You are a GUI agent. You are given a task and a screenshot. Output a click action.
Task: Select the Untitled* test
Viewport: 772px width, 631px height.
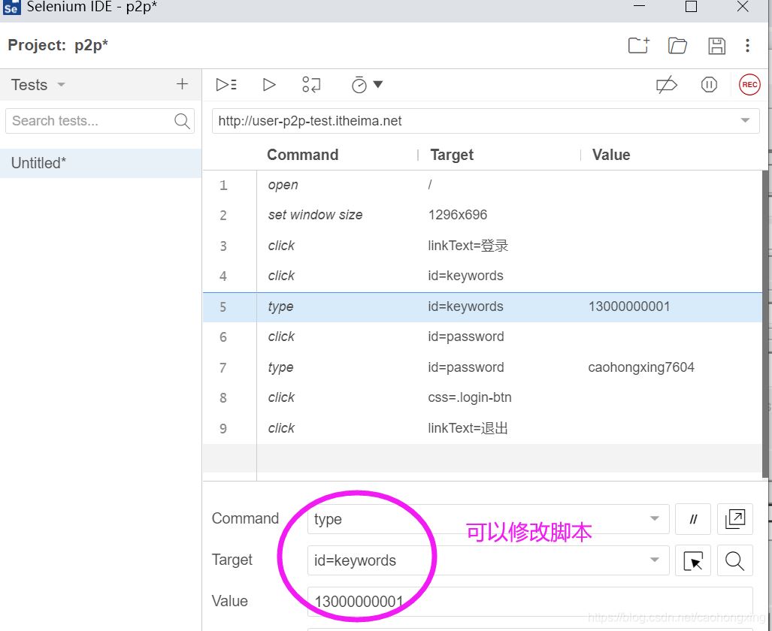[101, 163]
